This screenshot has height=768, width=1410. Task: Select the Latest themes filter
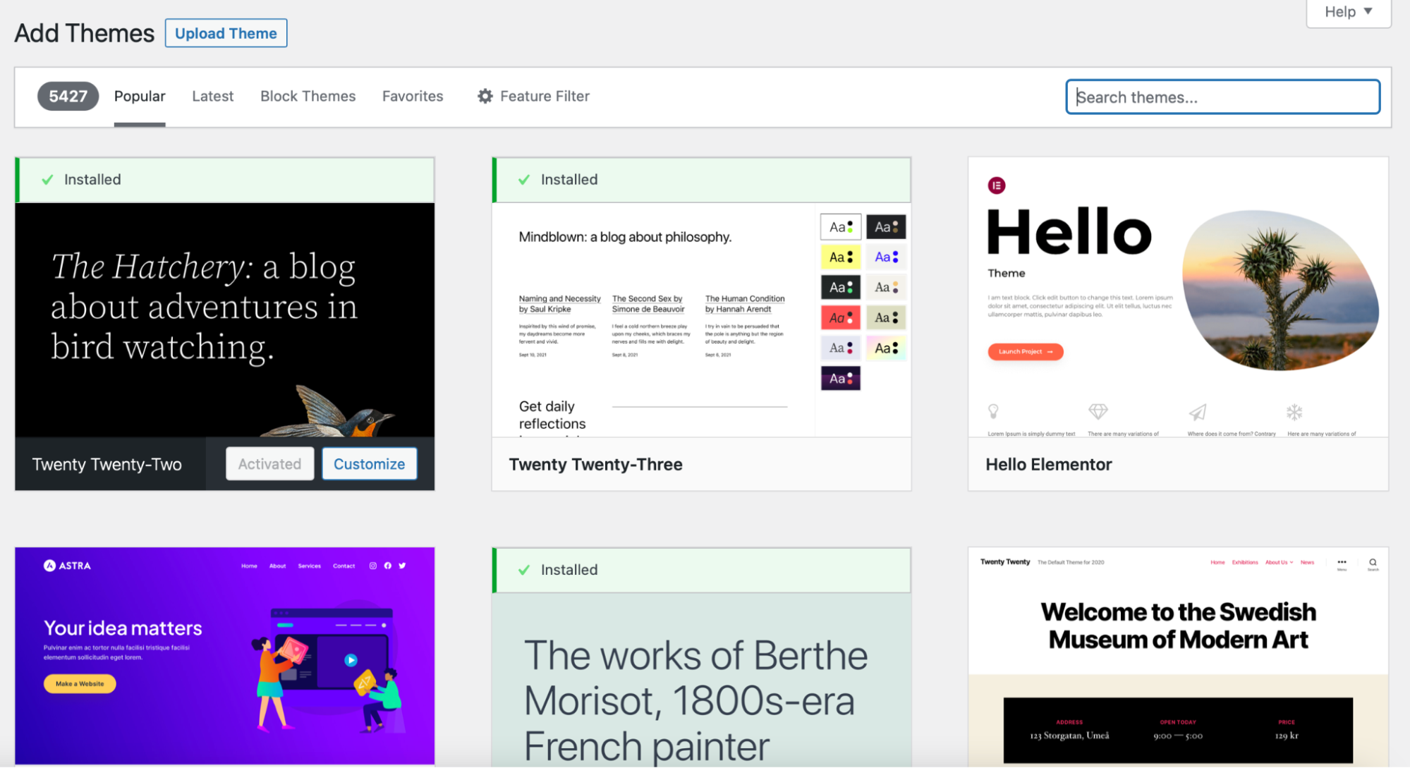(210, 95)
